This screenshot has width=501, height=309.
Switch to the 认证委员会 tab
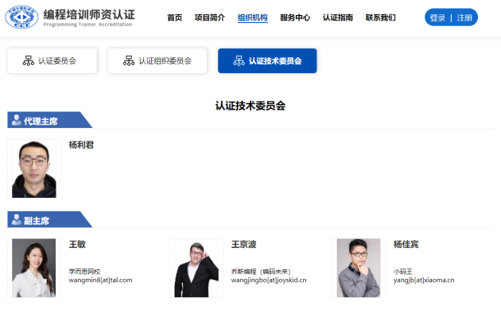coord(52,60)
